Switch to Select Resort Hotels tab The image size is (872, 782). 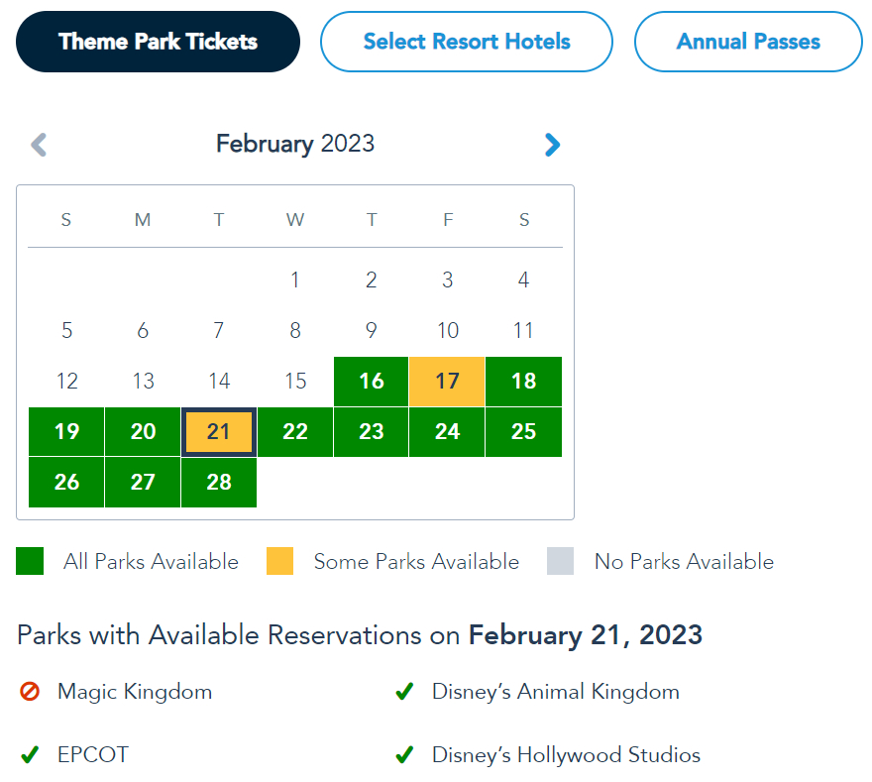click(x=467, y=42)
